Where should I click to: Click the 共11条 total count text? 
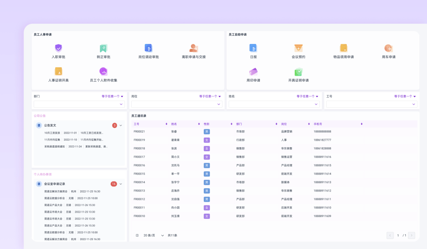click(x=173, y=235)
